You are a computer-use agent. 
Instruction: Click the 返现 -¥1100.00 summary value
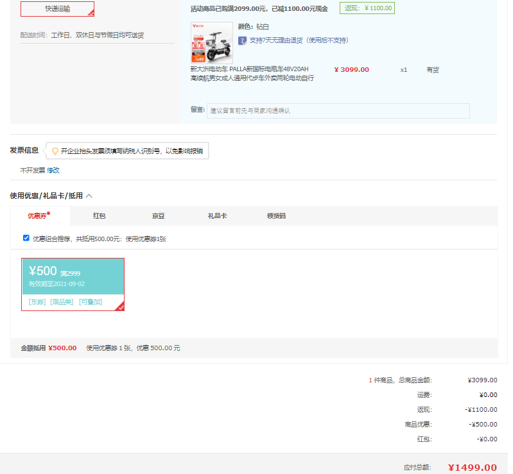coord(481,410)
